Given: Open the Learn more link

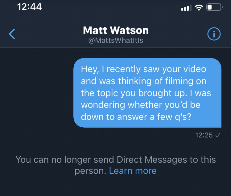Looking at the screenshot, I should coord(133,171).
